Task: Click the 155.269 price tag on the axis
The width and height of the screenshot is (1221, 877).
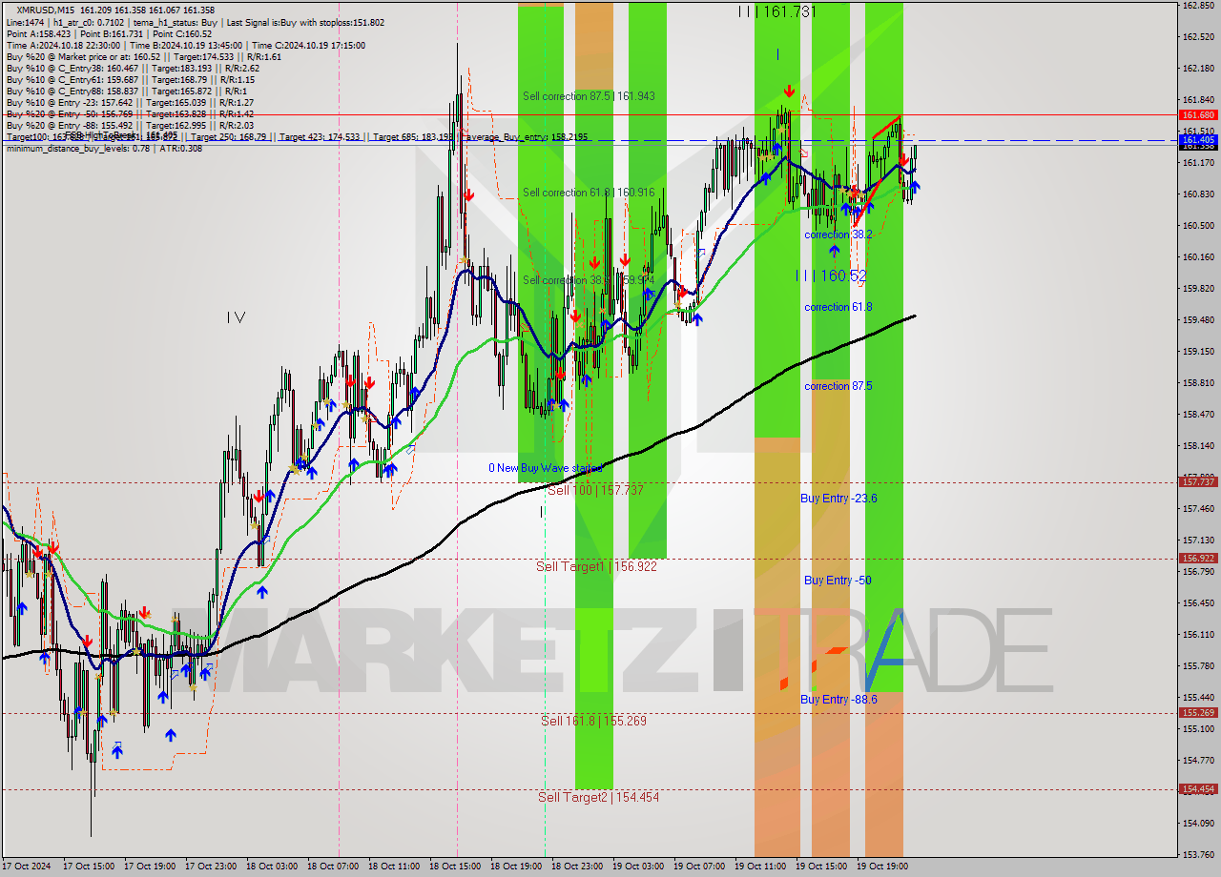Action: [1198, 712]
